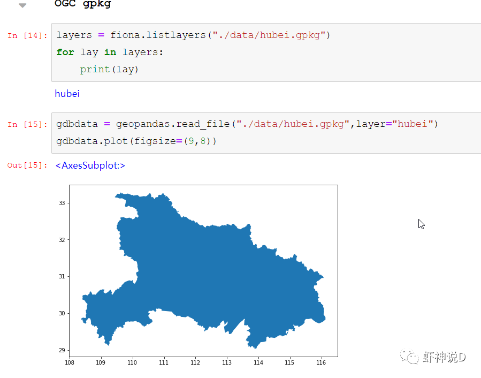Click the OGC gpkg heading text
Screen dimensions: 481x378
82,4
